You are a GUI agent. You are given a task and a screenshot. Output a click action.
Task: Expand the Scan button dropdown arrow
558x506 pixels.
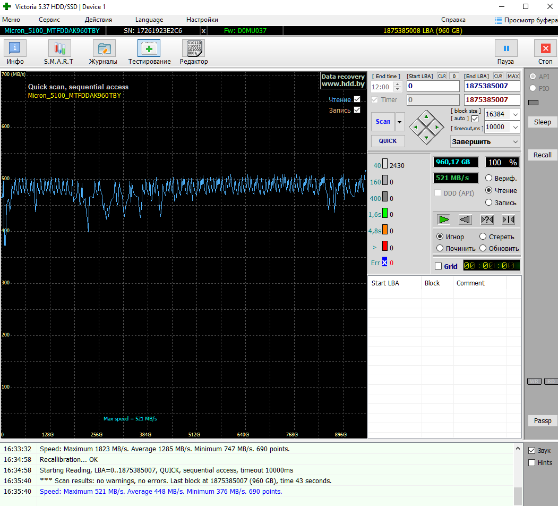[x=400, y=122]
